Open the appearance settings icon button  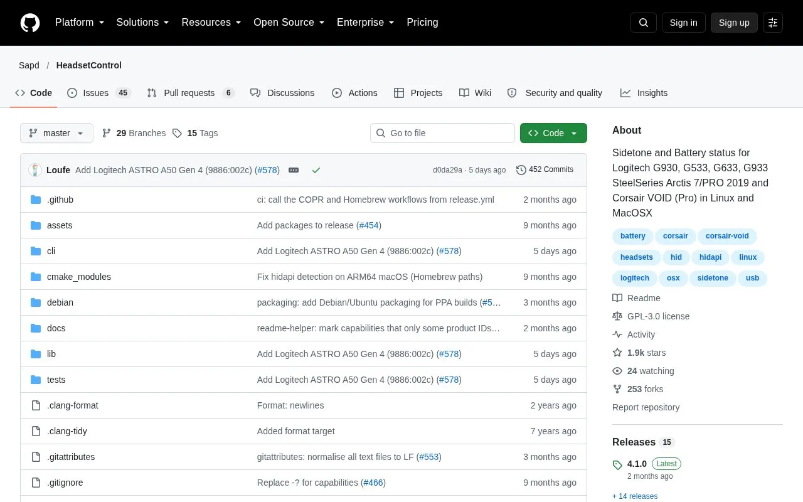773,23
